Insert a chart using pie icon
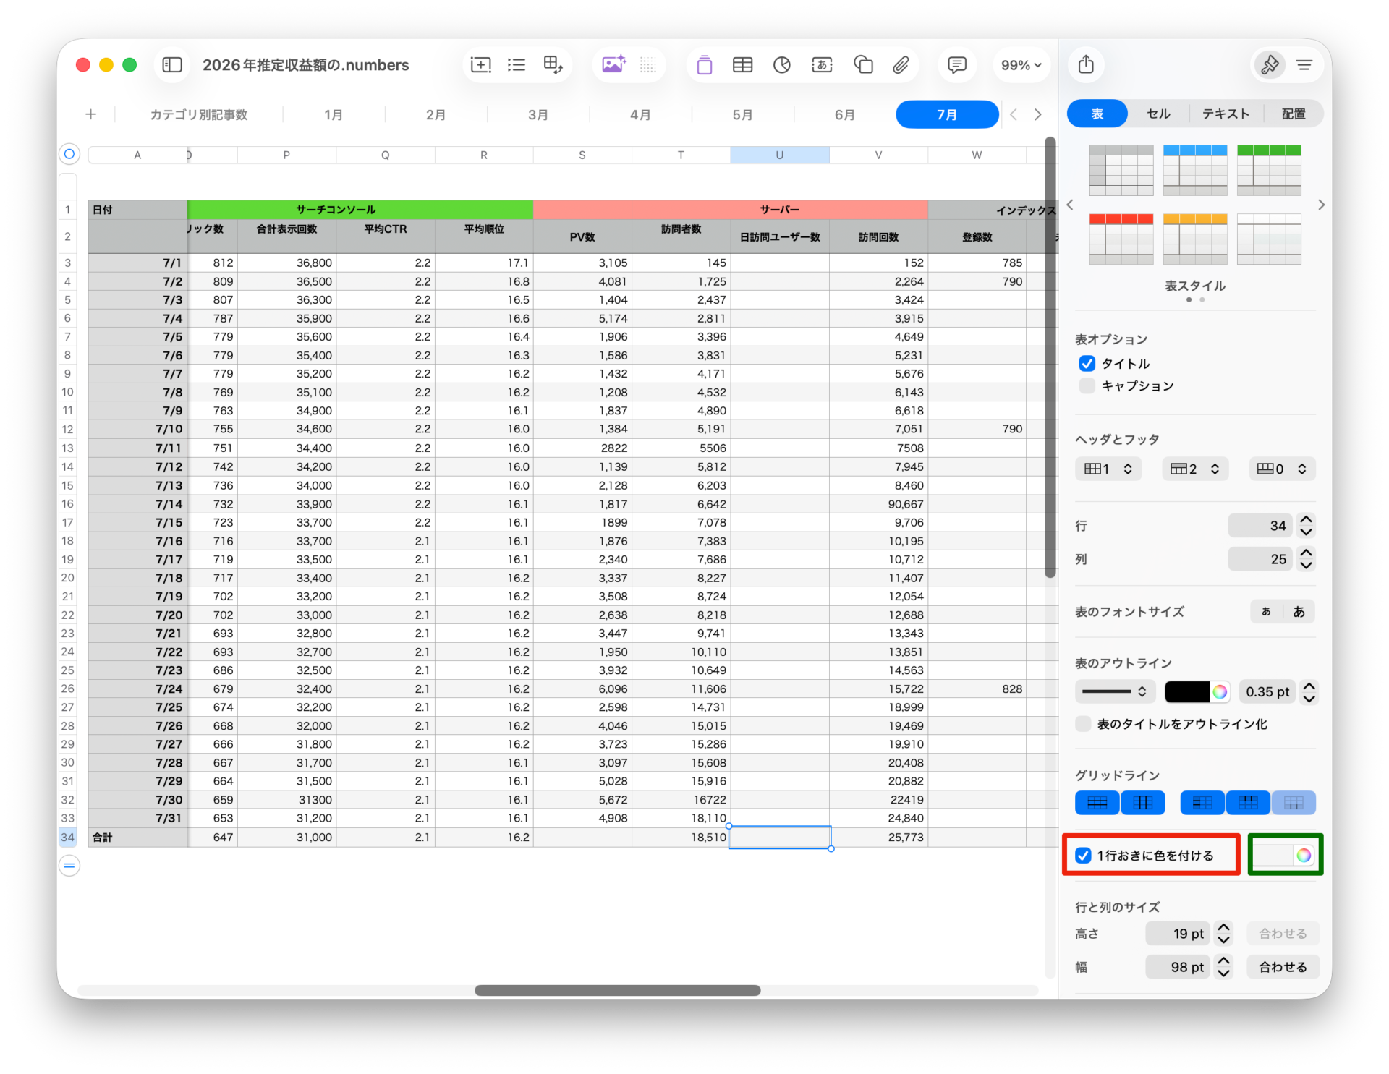This screenshot has width=1389, height=1074. pos(782,65)
